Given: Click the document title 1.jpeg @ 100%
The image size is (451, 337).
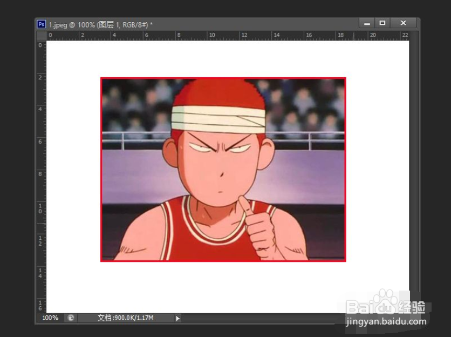Looking at the screenshot, I should point(72,25).
